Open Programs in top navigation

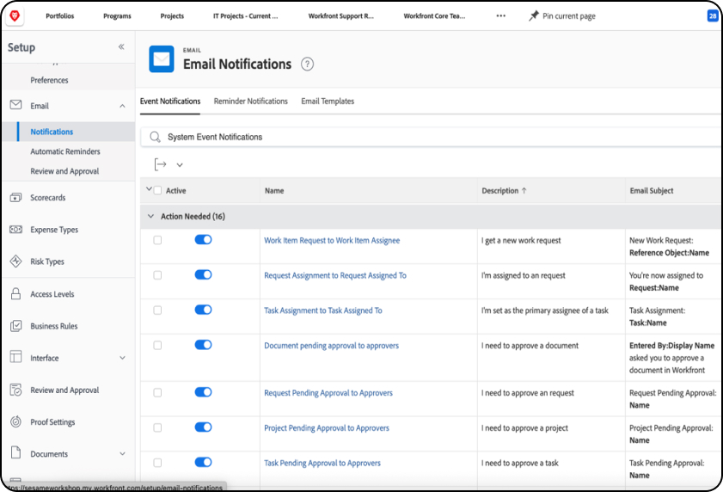(117, 15)
